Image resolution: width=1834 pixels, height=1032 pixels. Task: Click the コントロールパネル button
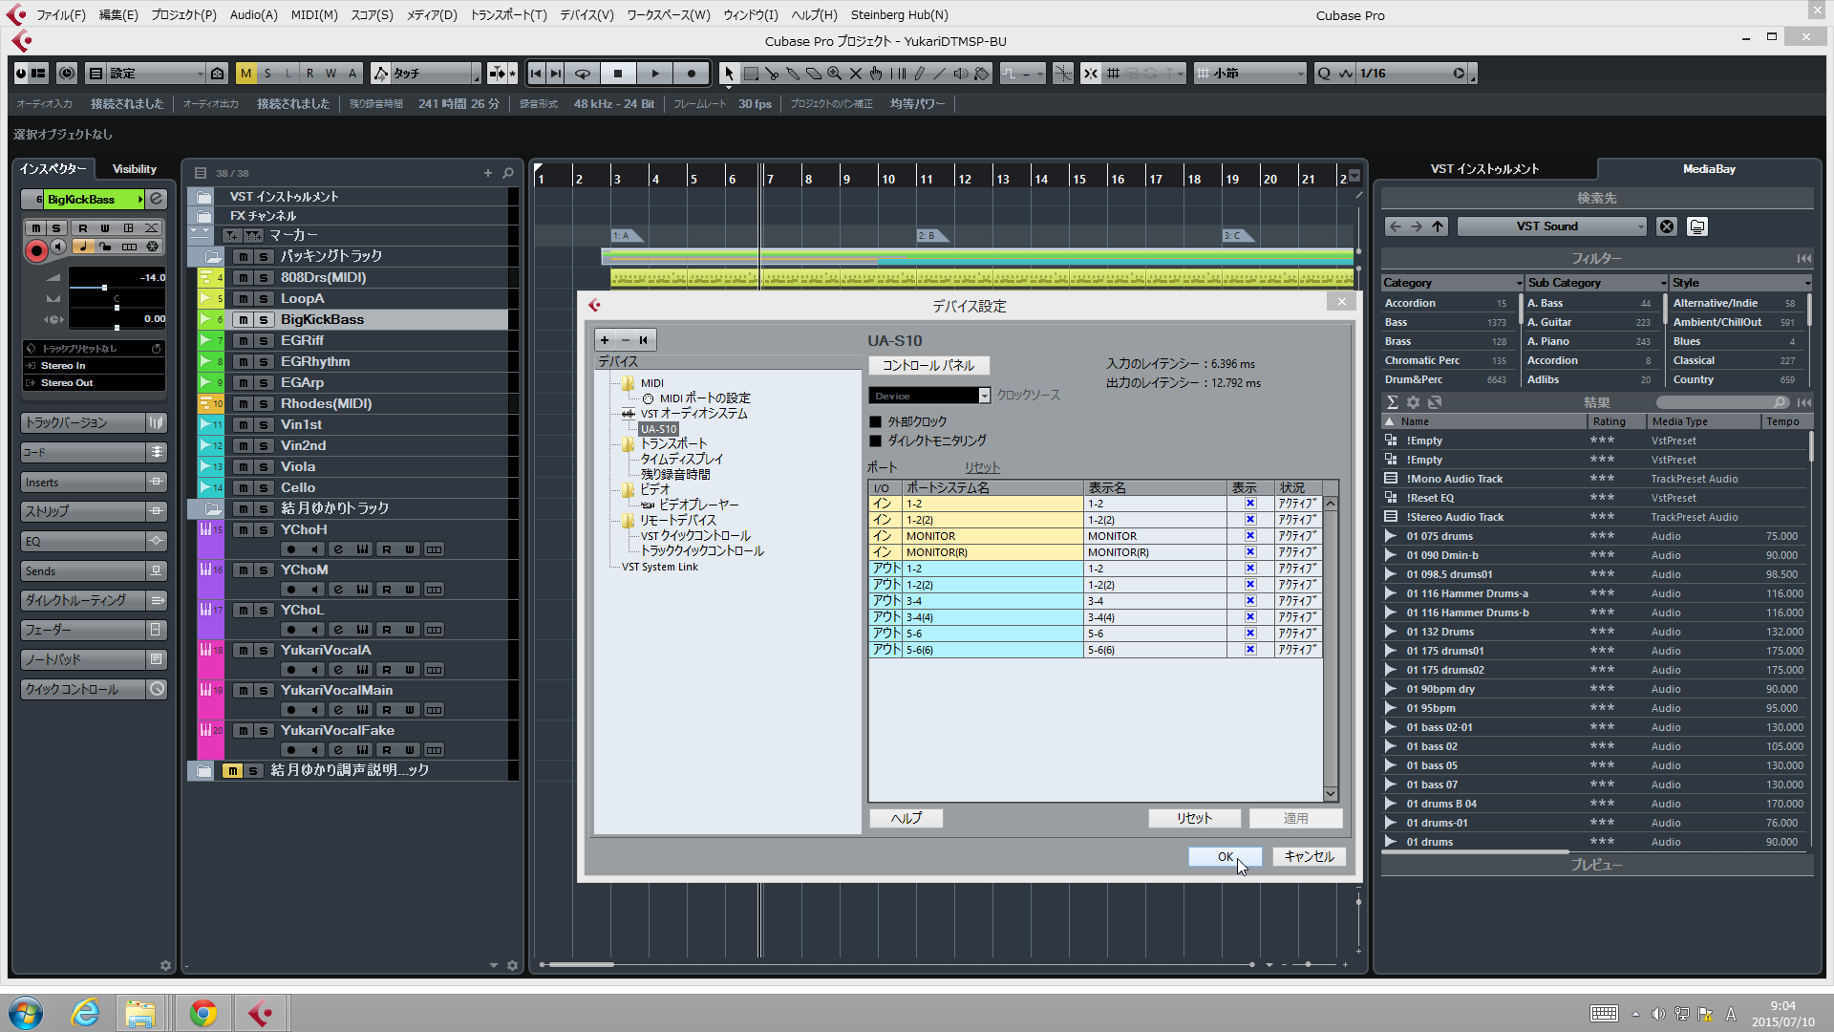coord(928,365)
